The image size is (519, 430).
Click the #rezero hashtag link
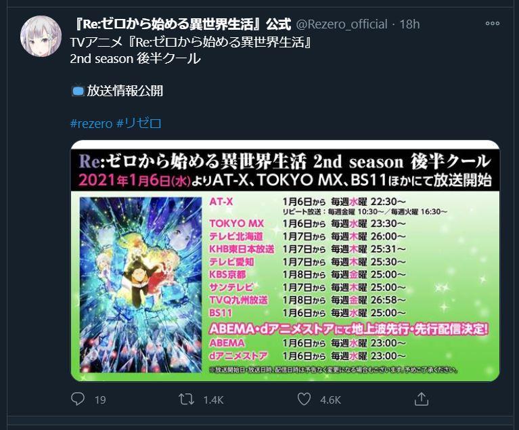pyautogui.click(x=91, y=123)
